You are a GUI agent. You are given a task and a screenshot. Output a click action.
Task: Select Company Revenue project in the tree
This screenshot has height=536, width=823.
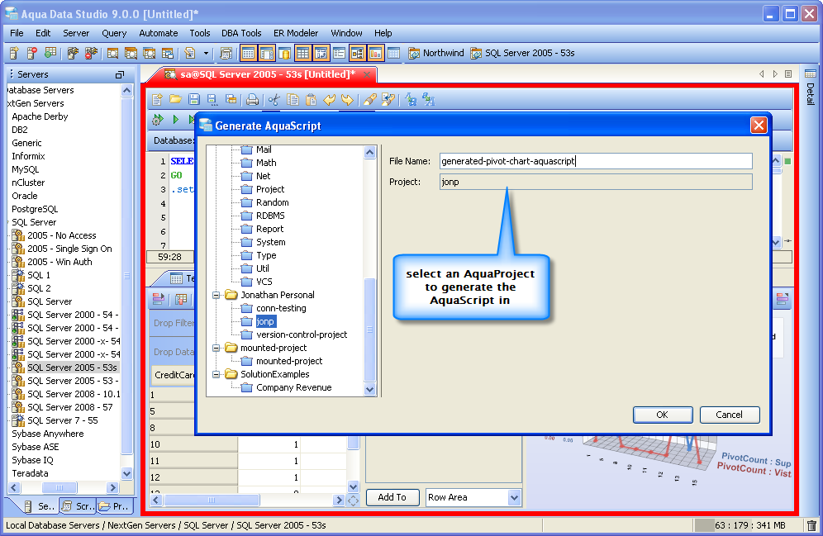coord(294,387)
